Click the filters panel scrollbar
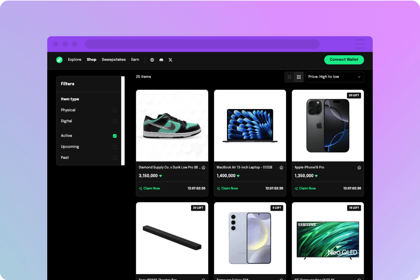The width and height of the screenshot is (420, 280). (123, 121)
